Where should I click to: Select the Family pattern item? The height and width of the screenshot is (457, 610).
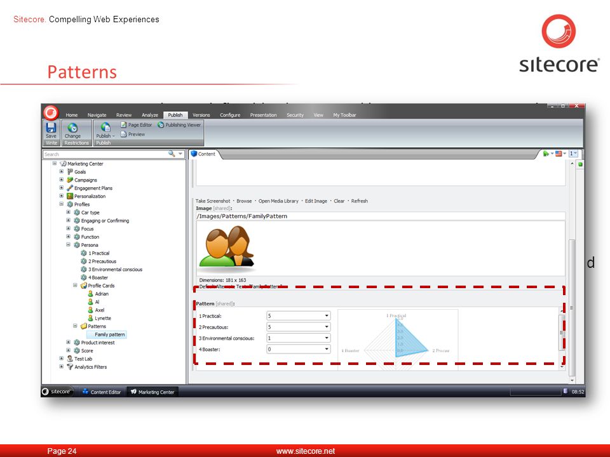[x=106, y=334]
